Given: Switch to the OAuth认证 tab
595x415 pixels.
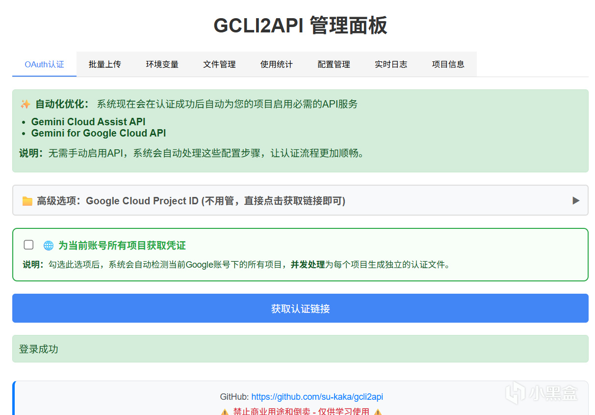Looking at the screenshot, I should click(x=44, y=64).
